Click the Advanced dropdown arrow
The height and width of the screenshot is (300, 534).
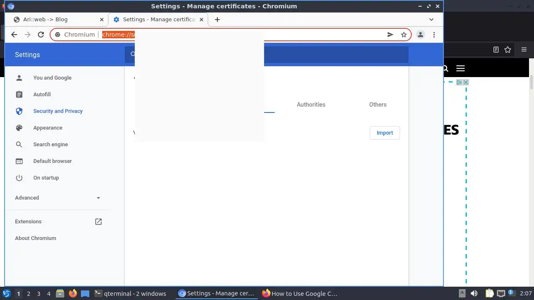pos(98,198)
